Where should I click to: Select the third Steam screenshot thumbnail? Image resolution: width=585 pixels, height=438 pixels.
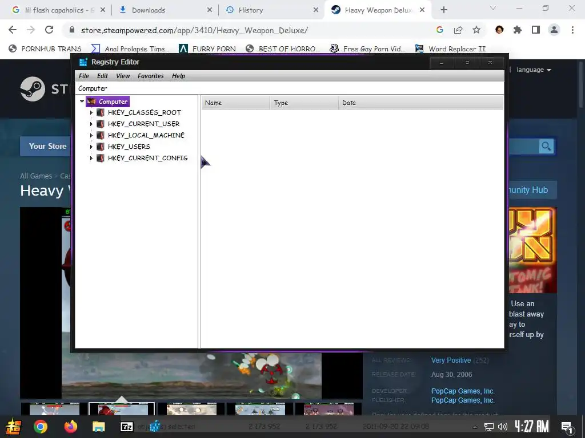[x=191, y=408]
